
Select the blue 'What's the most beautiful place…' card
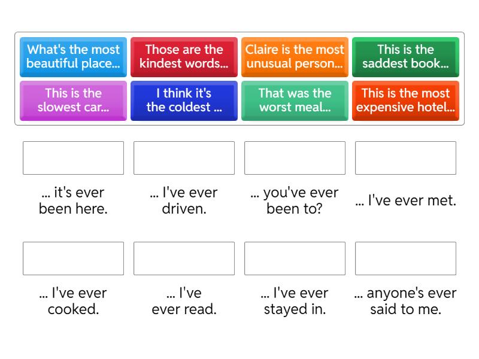(x=73, y=56)
